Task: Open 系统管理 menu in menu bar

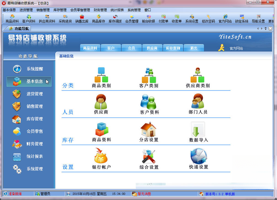Action: (x=134, y=10)
